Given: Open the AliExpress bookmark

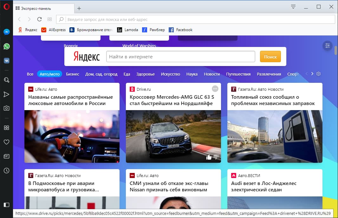Looking at the screenshot, I should 54,30.
